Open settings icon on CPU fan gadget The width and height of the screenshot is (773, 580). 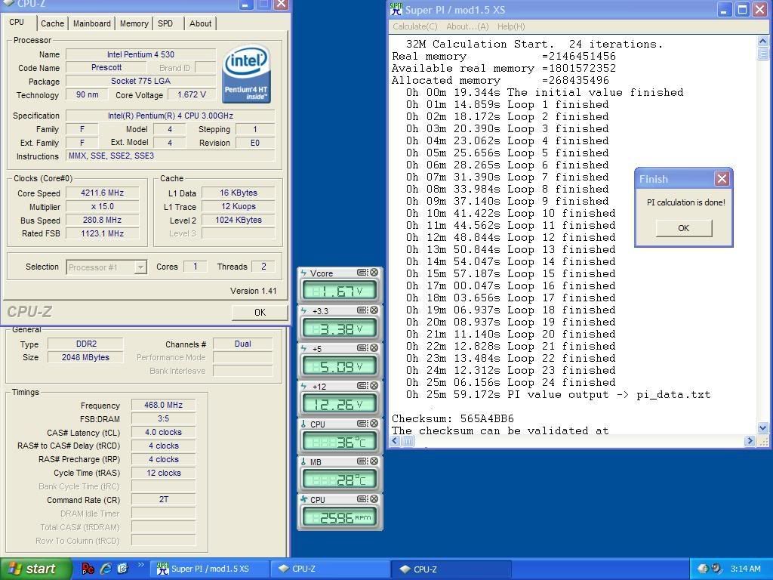coord(362,499)
